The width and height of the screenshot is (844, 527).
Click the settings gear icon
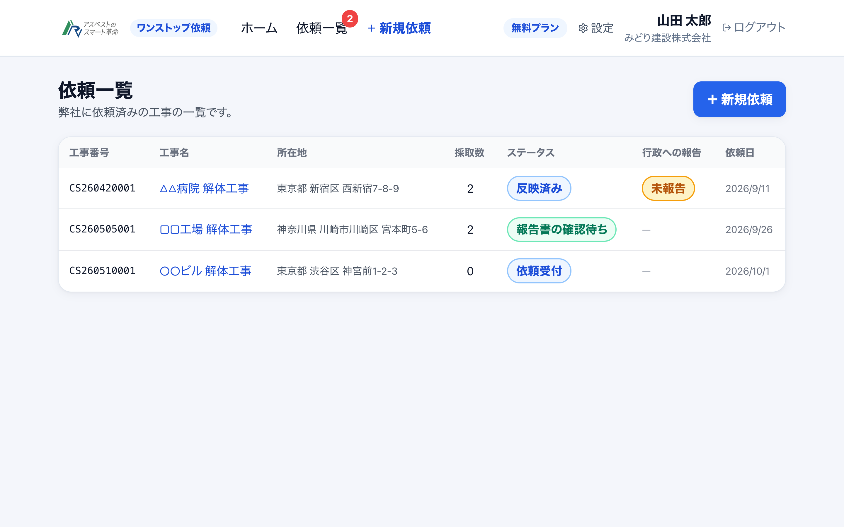pyautogui.click(x=583, y=28)
